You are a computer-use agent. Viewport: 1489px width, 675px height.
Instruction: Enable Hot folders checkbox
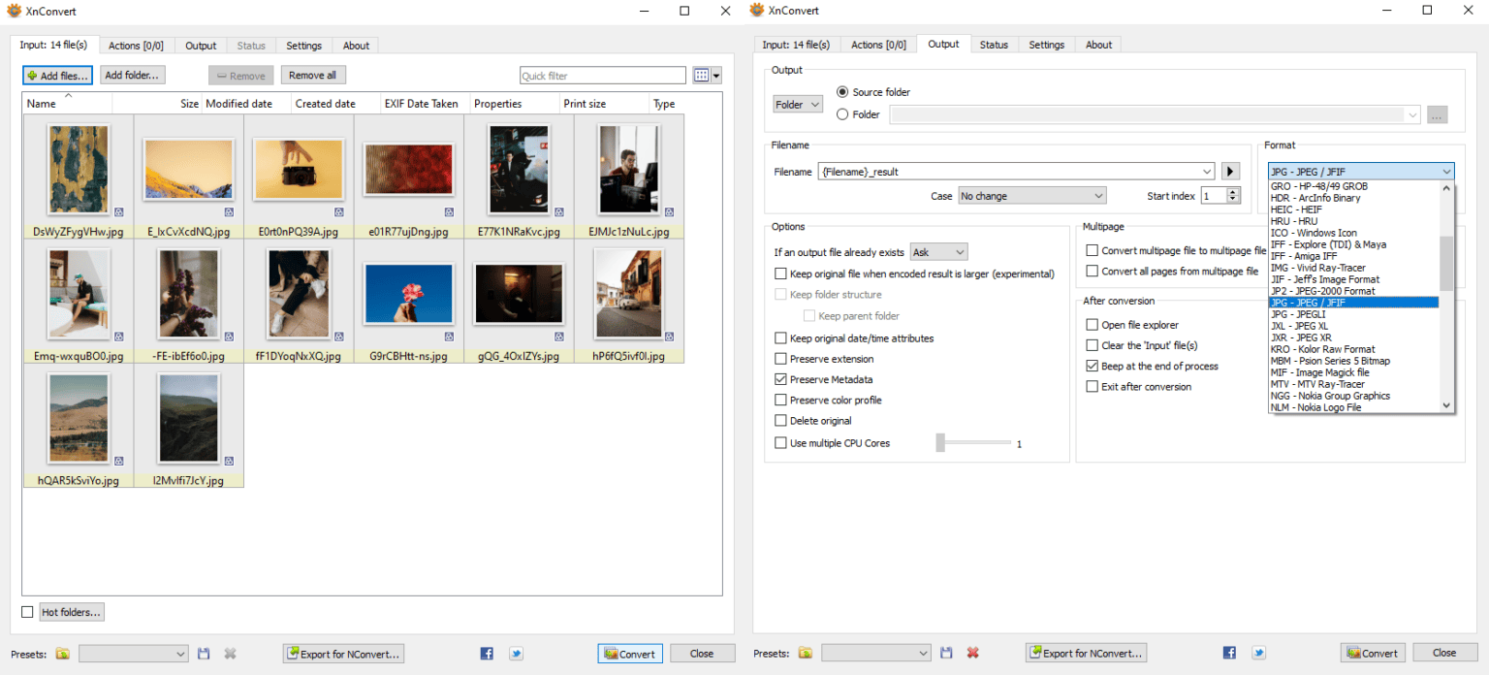[27, 612]
